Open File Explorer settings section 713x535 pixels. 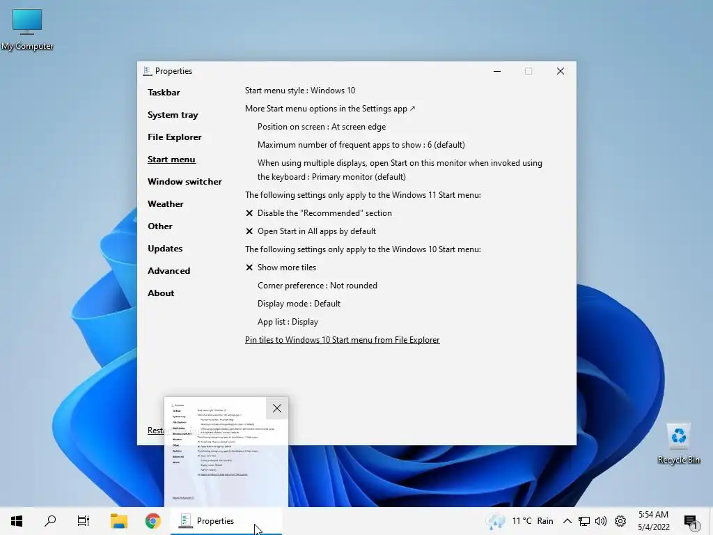(175, 137)
